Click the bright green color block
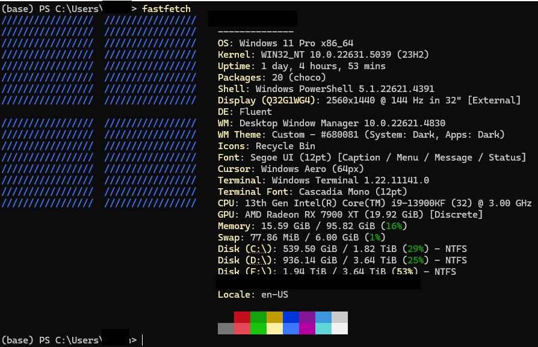538x347 pixels. (258, 328)
